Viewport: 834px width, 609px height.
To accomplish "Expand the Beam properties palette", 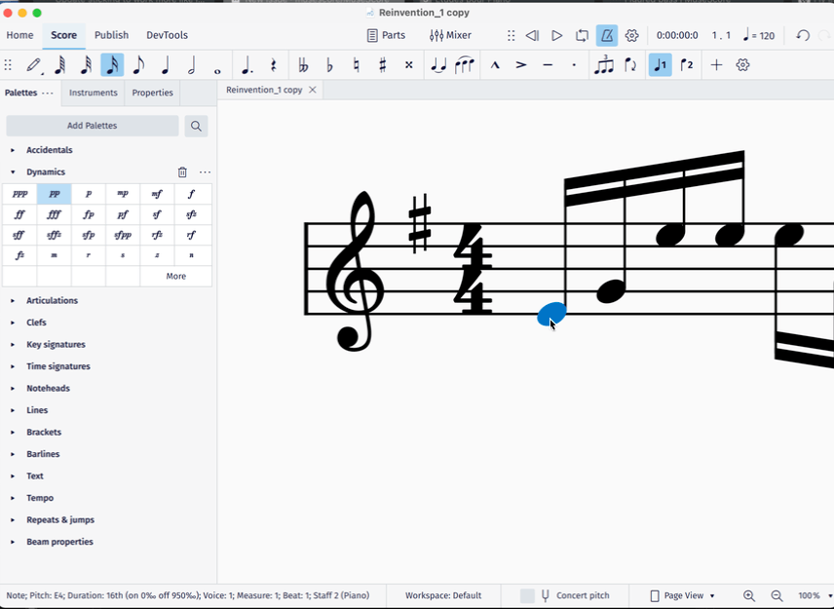I will click(x=13, y=542).
